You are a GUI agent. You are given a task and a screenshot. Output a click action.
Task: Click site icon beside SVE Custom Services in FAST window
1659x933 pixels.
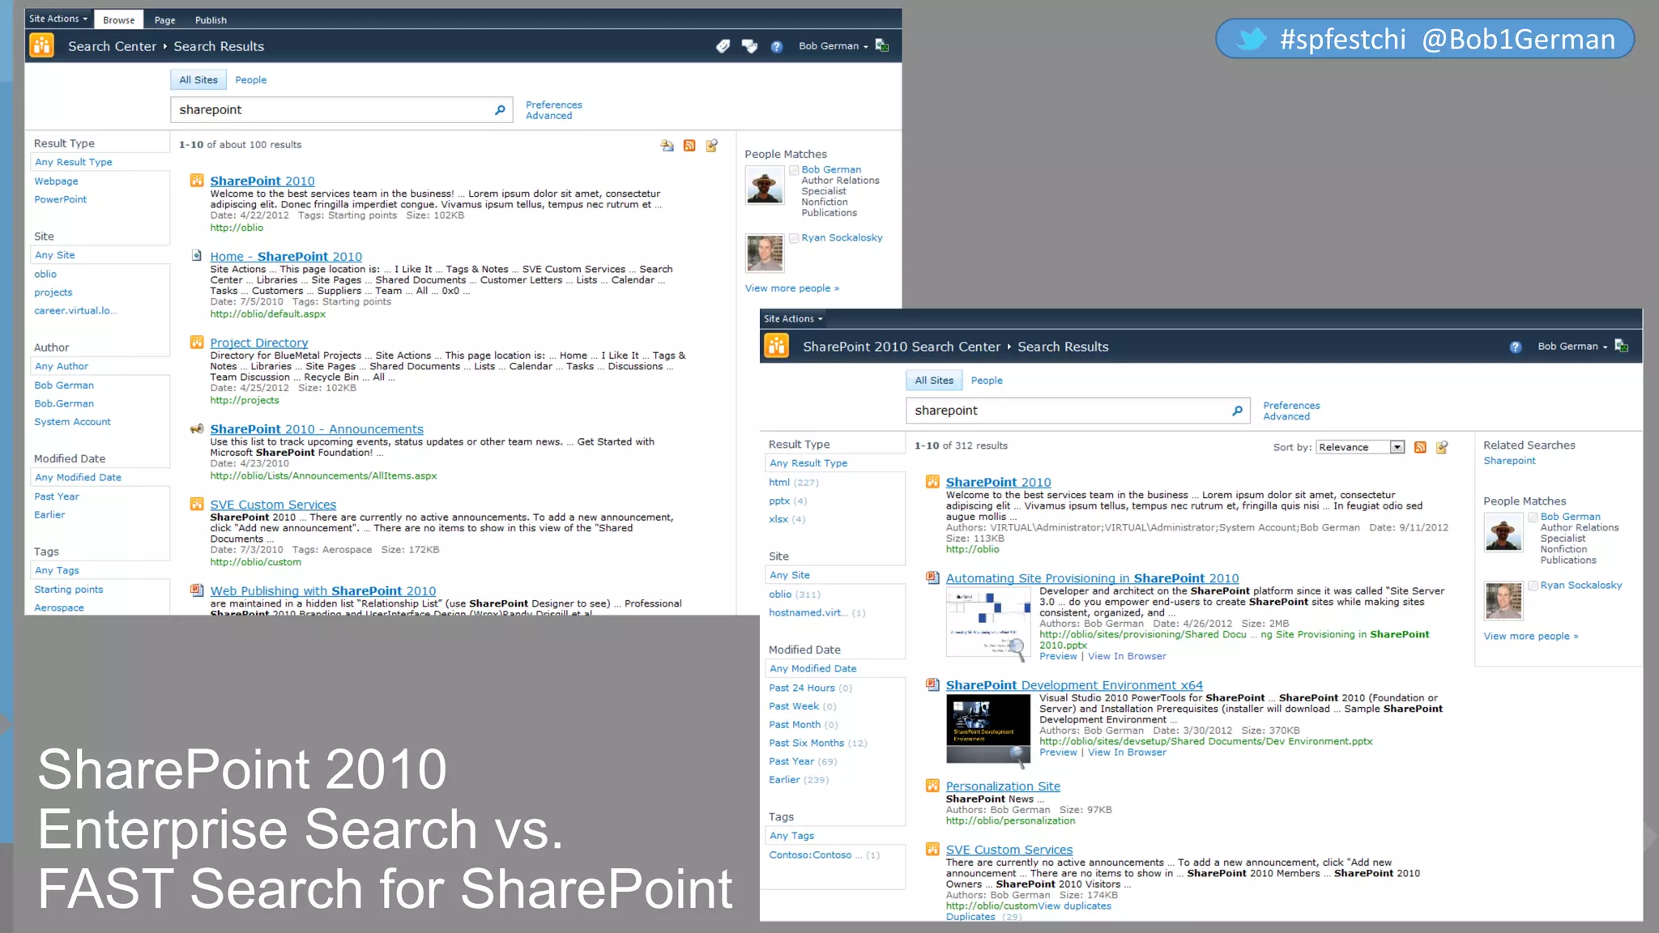coord(932,850)
